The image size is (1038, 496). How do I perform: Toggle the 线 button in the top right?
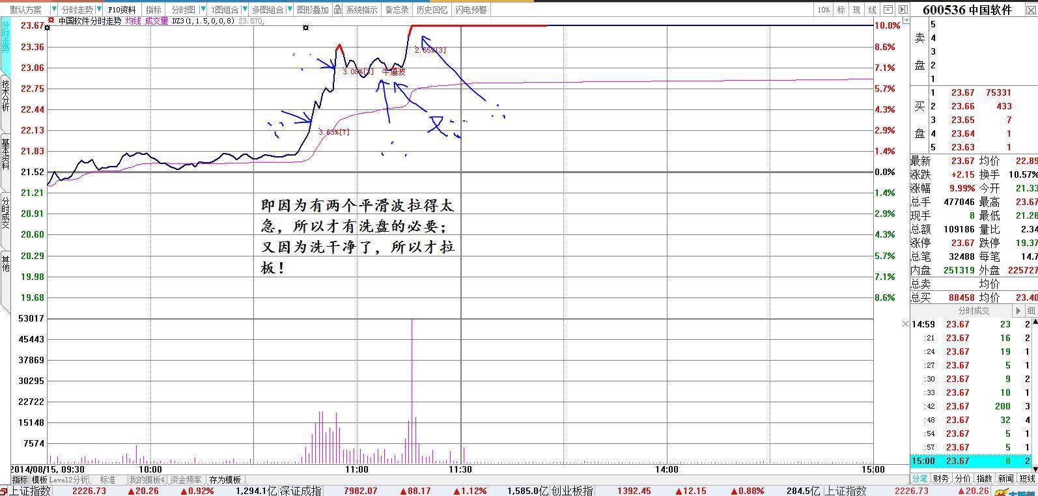click(873, 10)
